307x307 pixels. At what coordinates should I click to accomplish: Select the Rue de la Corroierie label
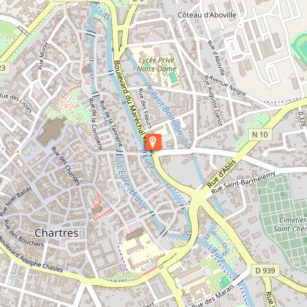point(95,124)
